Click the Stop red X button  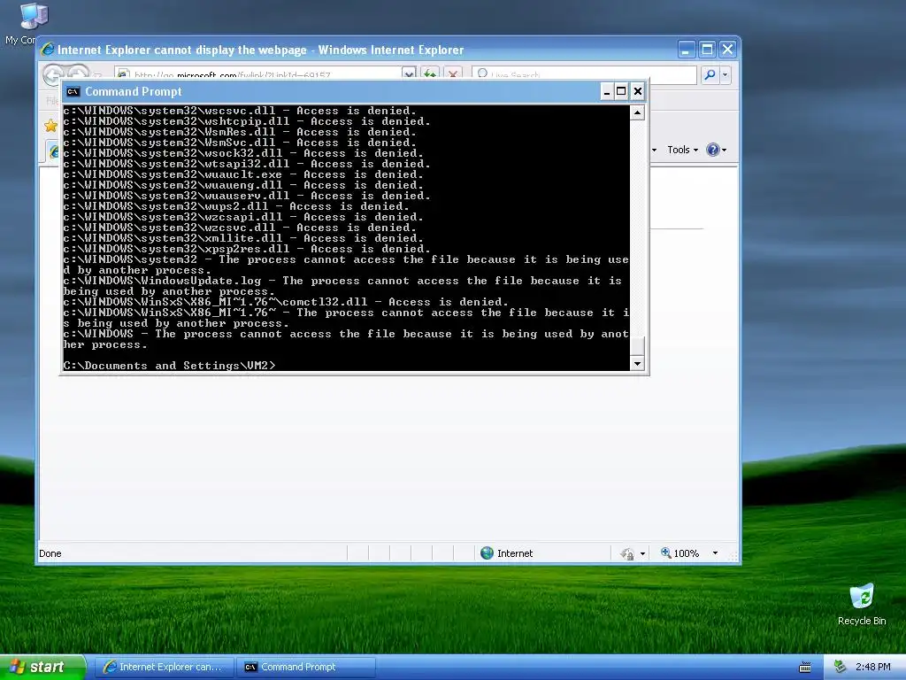pos(453,74)
